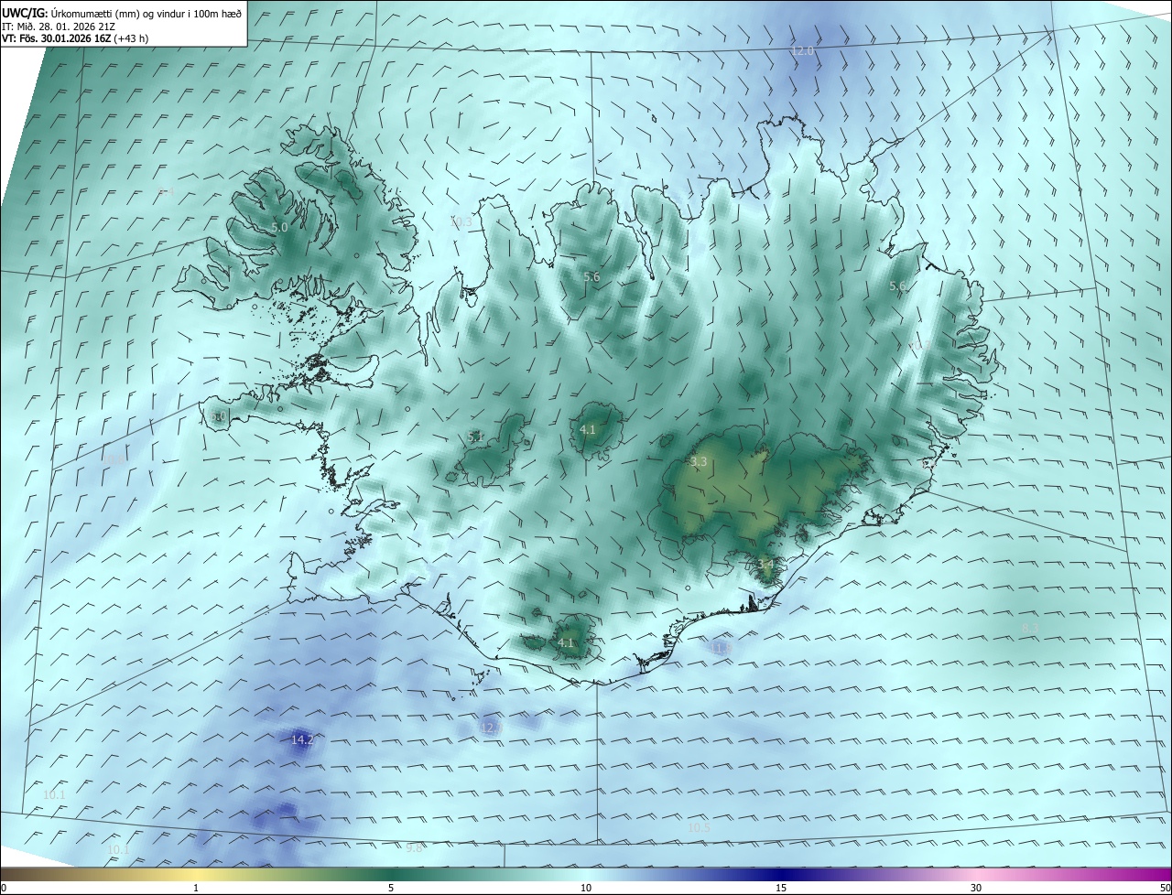Click the 3.3 value on the large yellow-green glacier
This screenshot has width=1172, height=895.
[x=699, y=462]
